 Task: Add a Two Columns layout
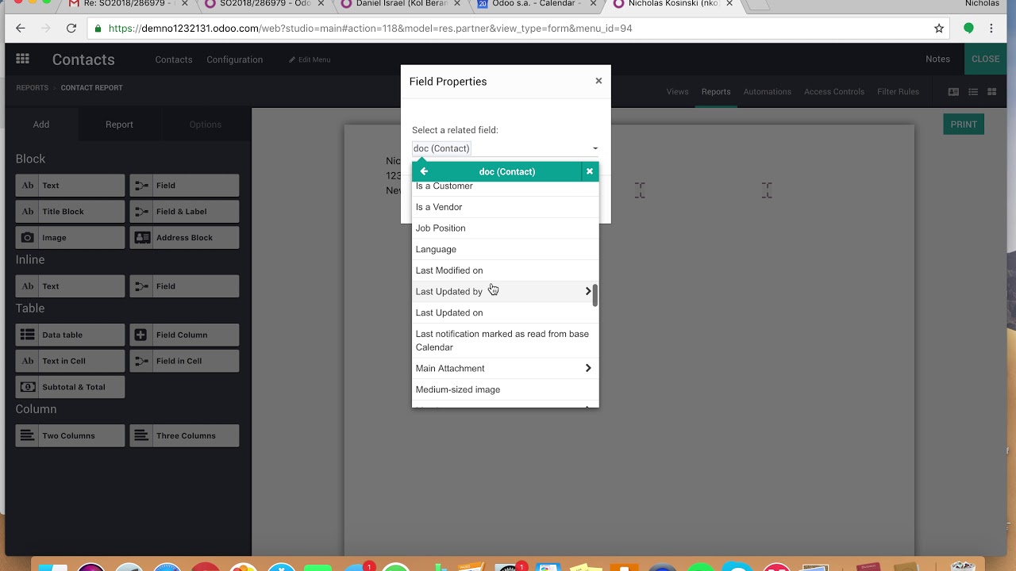70,435
